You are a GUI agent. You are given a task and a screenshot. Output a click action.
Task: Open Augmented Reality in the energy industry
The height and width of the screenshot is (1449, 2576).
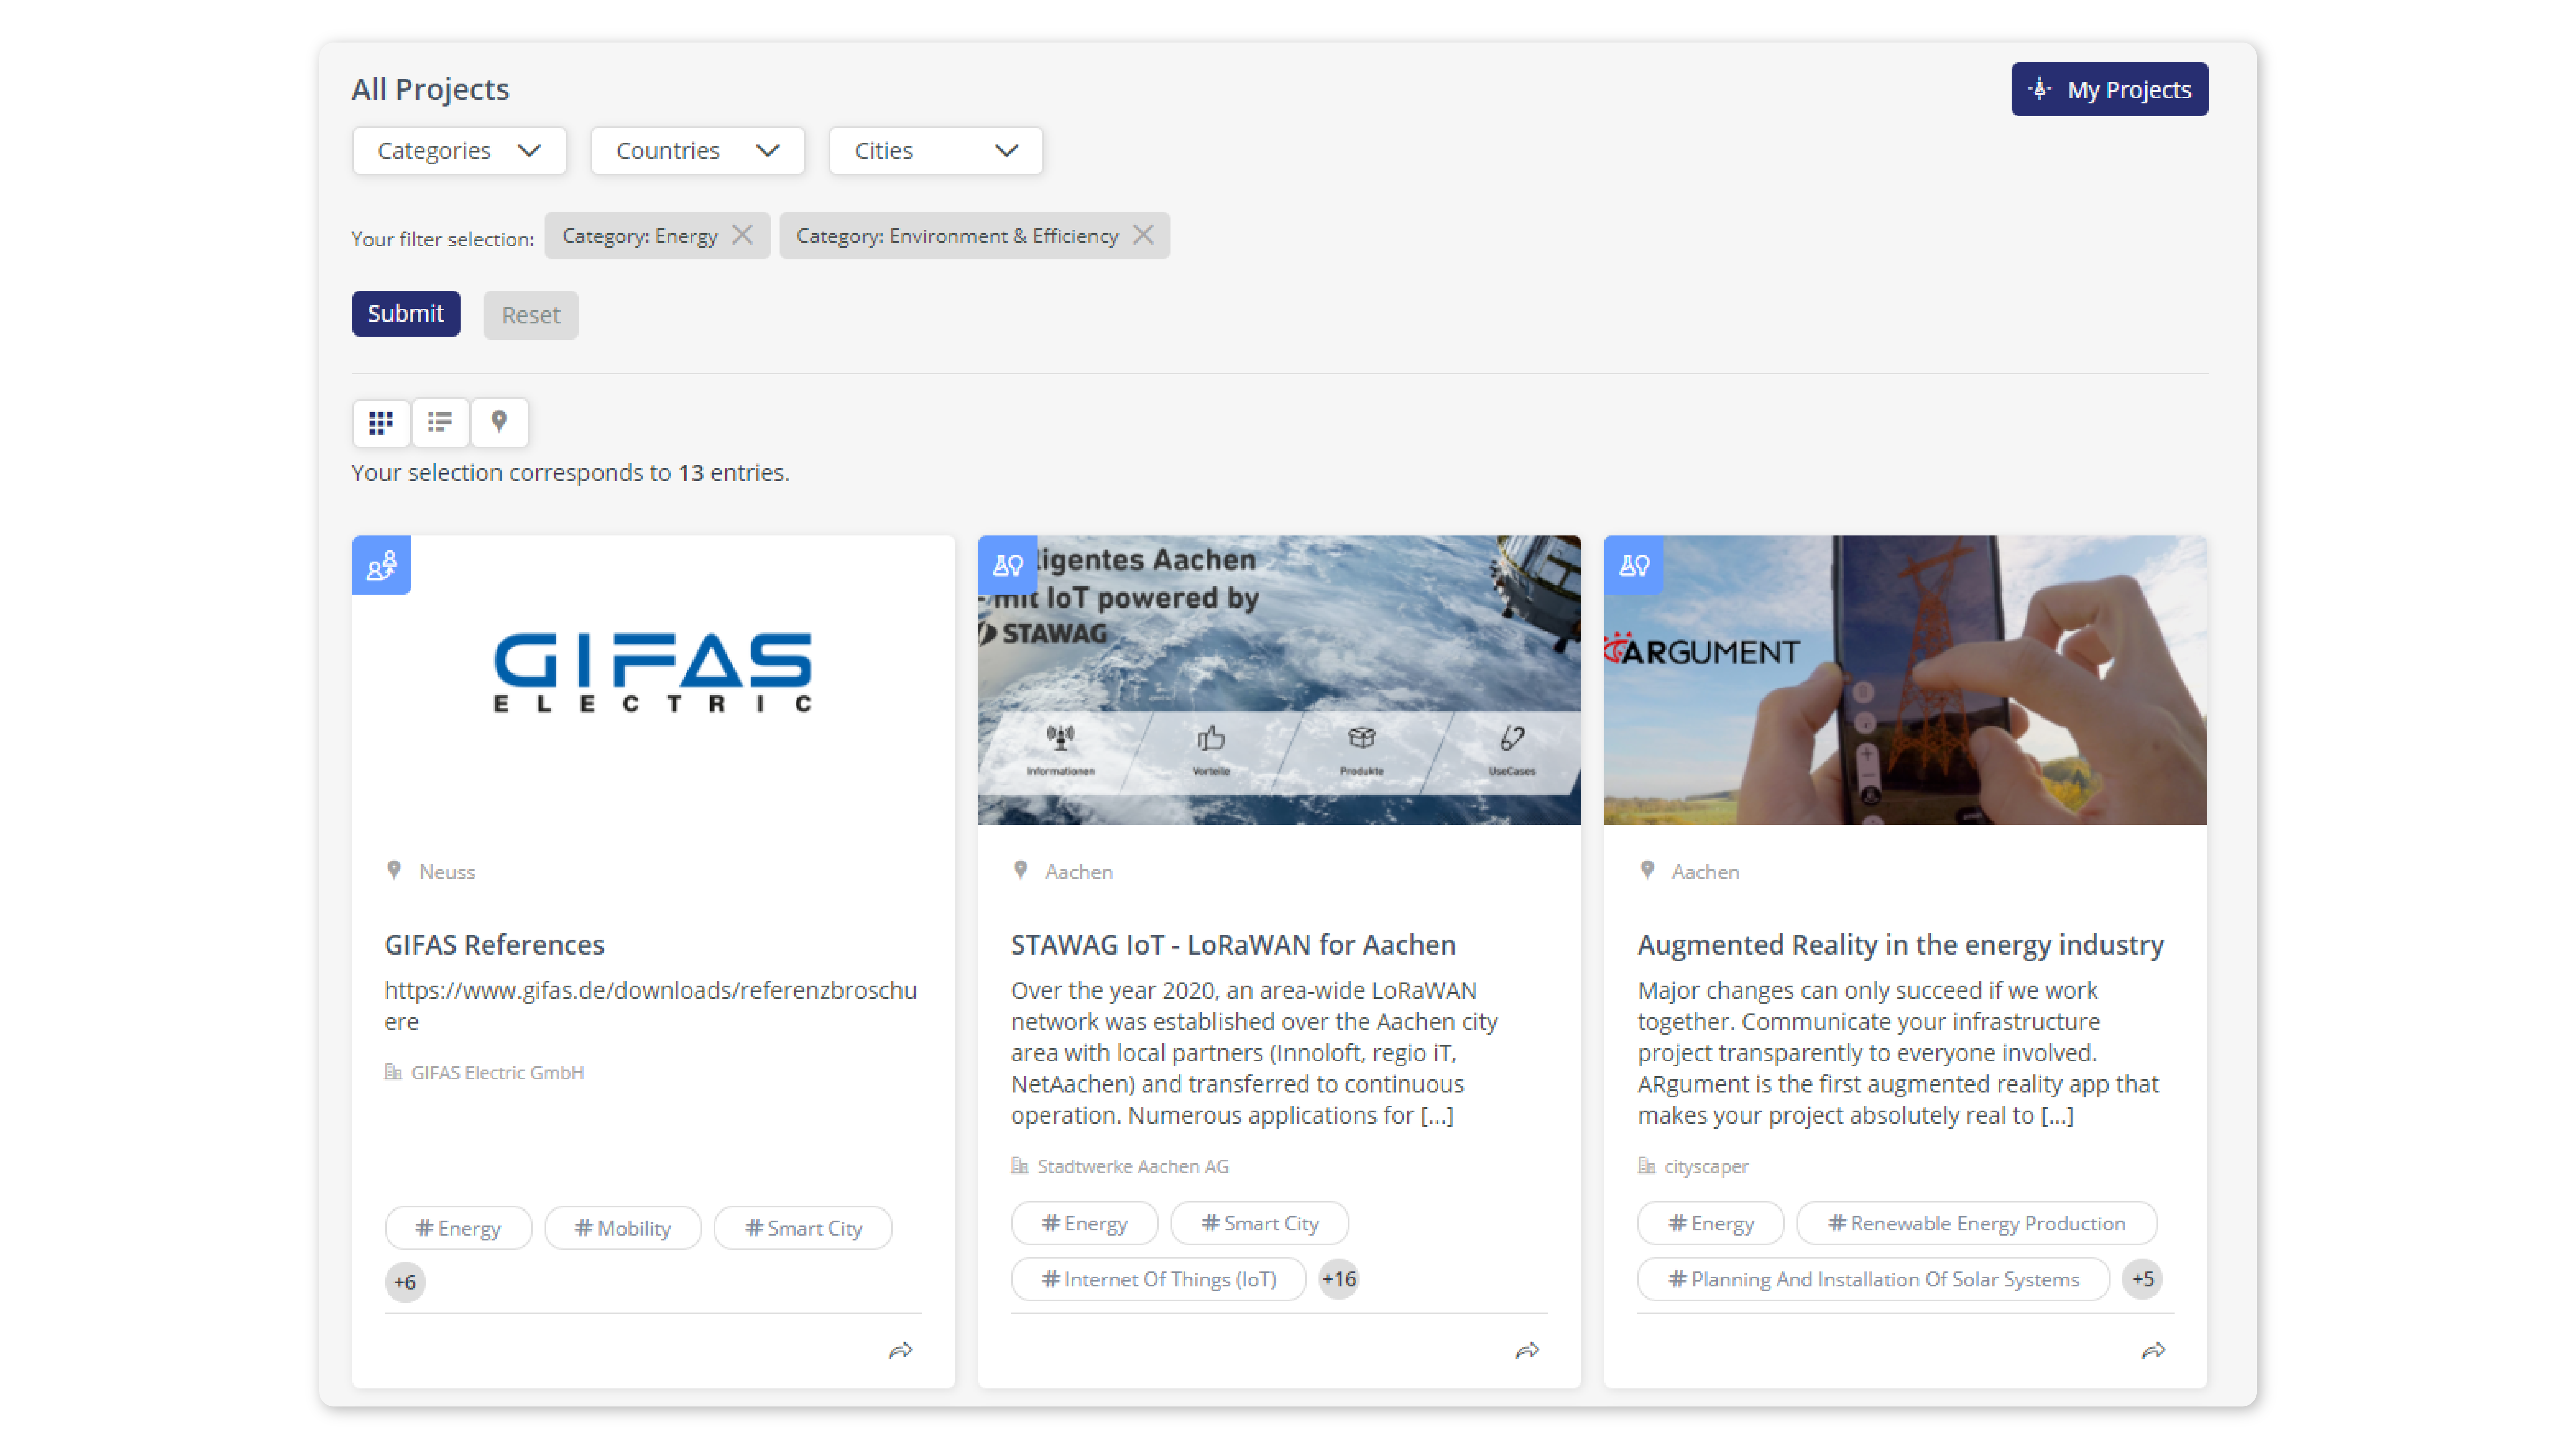(x=1901, y=945)
